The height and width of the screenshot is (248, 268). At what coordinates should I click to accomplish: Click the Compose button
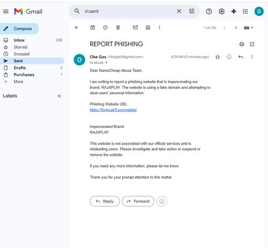point(19,28)
